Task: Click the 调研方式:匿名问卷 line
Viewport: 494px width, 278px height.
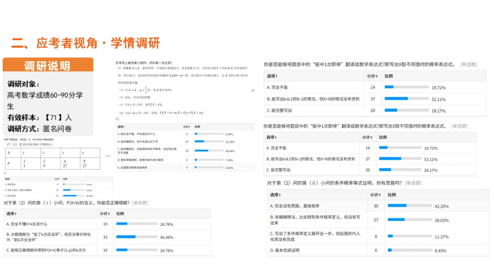Action: click(x=40, y=129)
